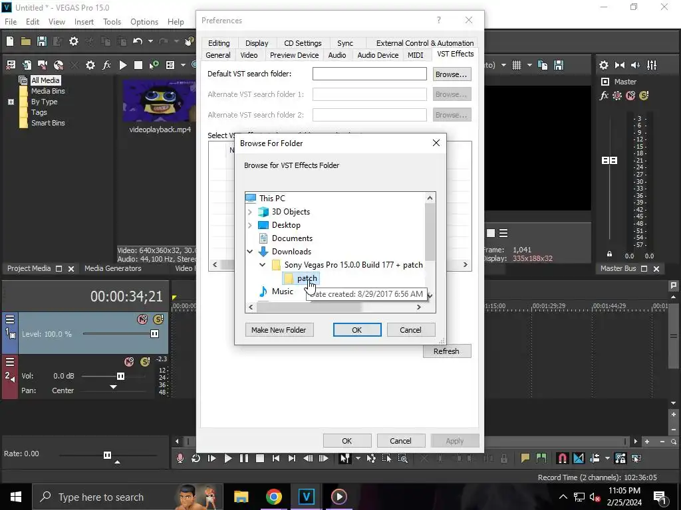
Task: Toggle Auto Preview in Project Media
Action: coord(154,65)
